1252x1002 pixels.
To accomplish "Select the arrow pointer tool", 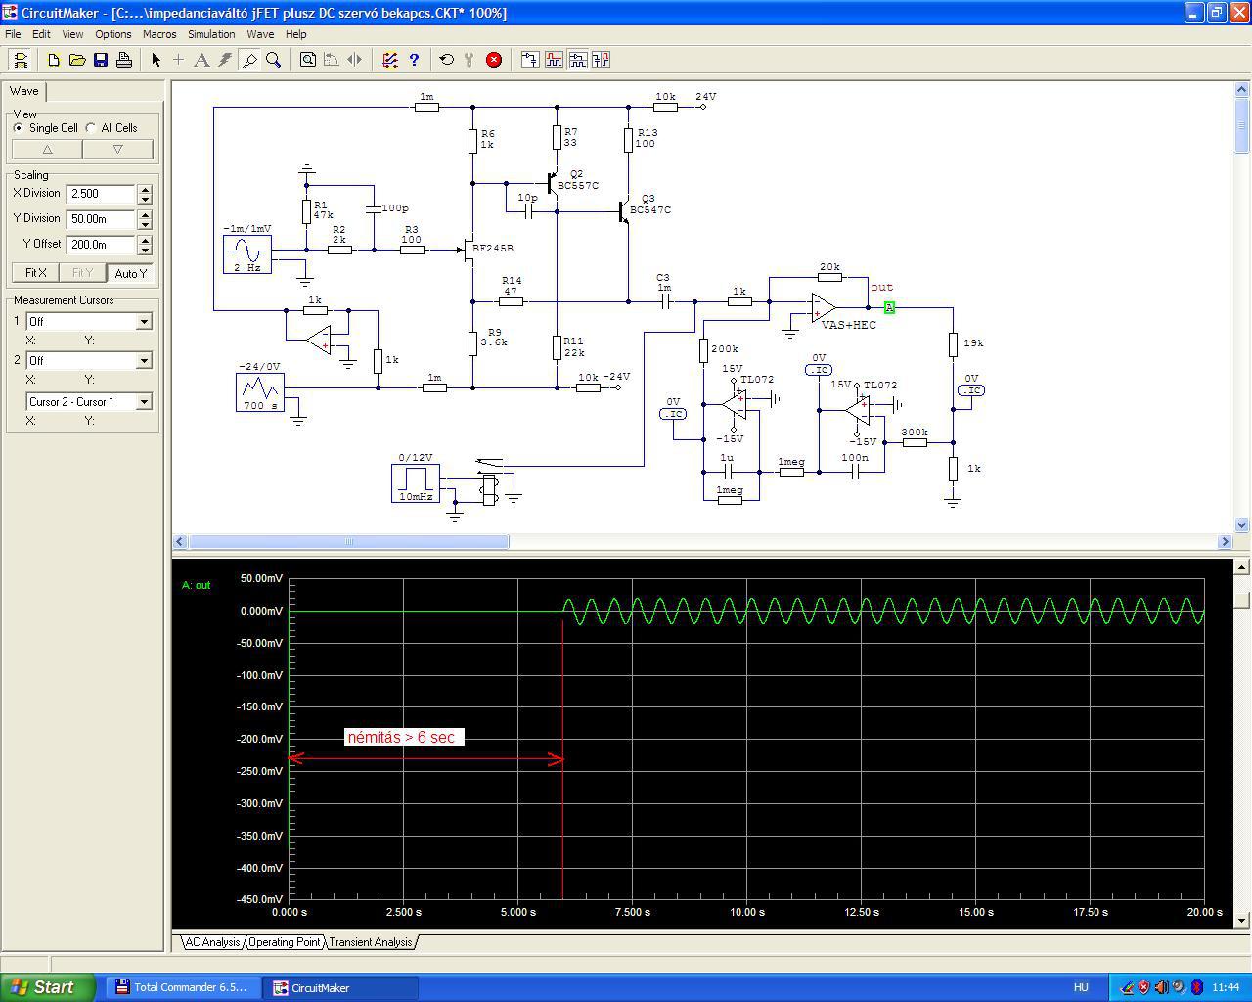I will tap(156, 60).
